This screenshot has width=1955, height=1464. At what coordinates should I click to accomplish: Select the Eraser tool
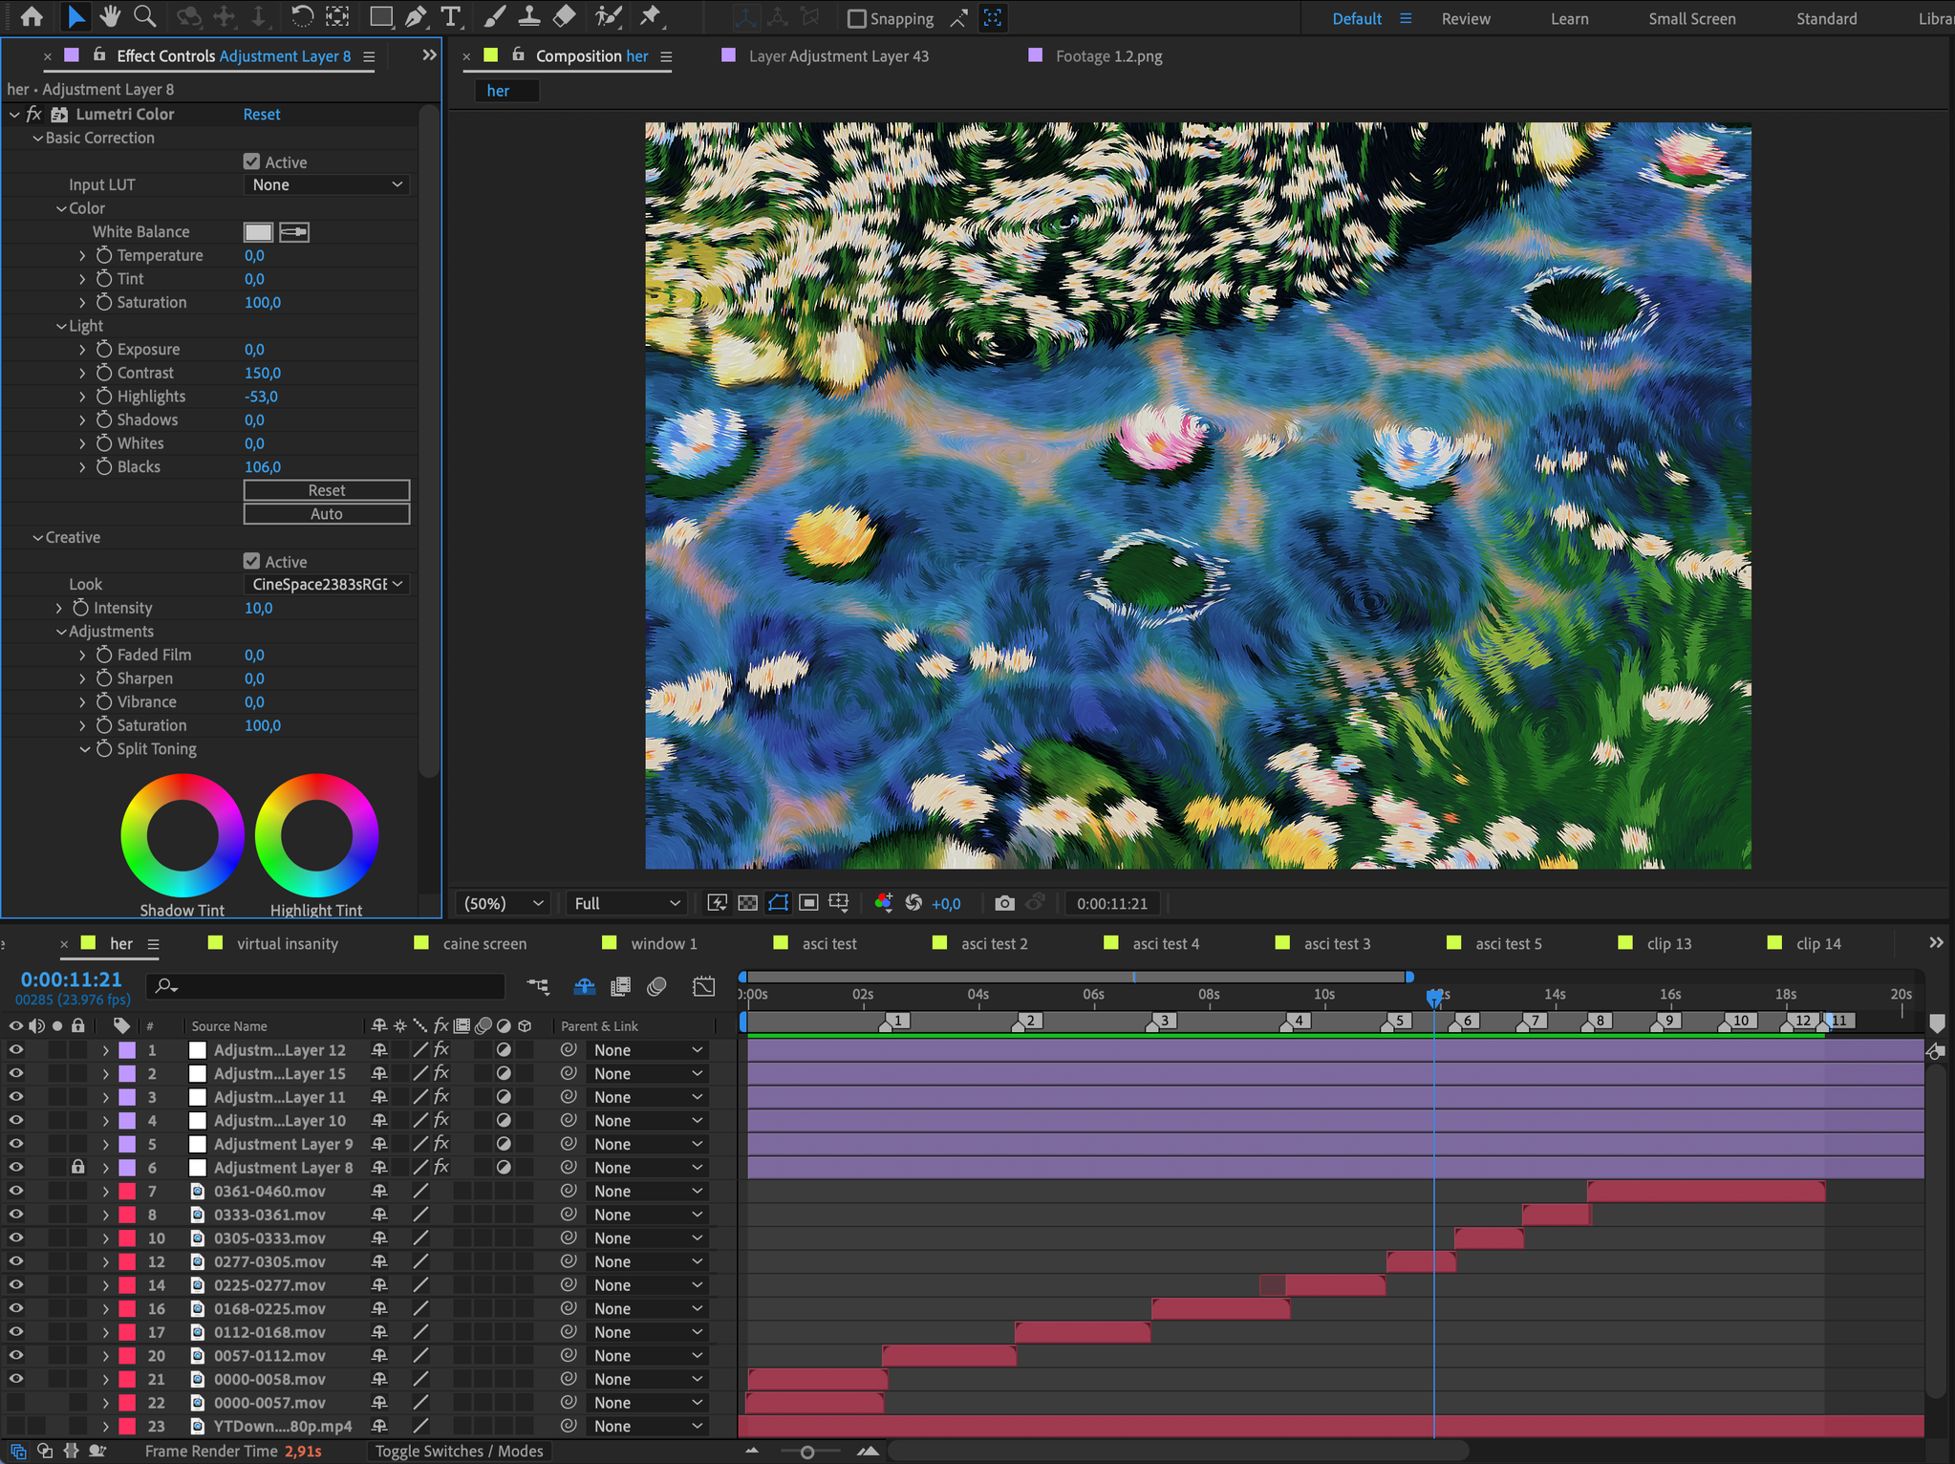pyautogui.click(x=565, y=16)
